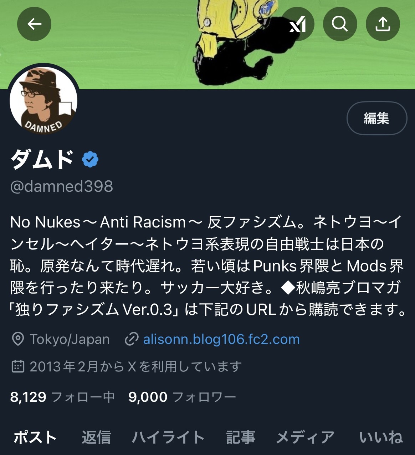Screen dimensions: 415x455
Task: Tap the search magnifier icon
Action: tap(340, 24)
